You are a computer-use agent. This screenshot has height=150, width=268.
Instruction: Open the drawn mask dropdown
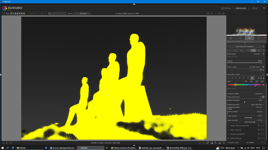click(x=255, y=67)
